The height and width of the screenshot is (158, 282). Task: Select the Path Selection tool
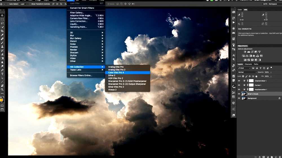click(2, 78)
